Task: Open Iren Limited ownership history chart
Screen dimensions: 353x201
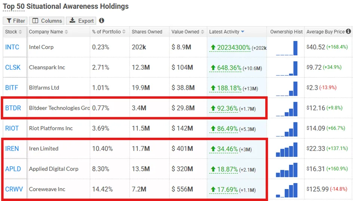Action: pyautogui.click(x=287, y=150)
